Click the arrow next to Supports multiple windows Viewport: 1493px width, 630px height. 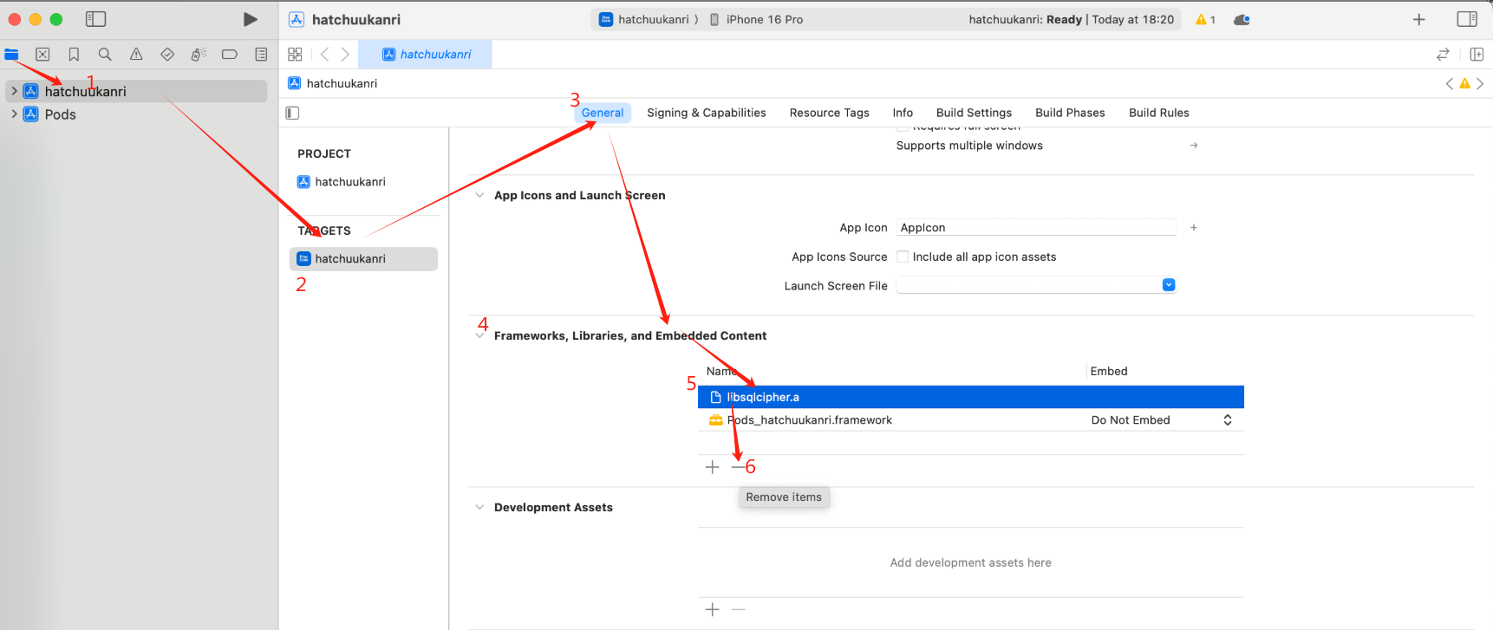[1194, 146]
